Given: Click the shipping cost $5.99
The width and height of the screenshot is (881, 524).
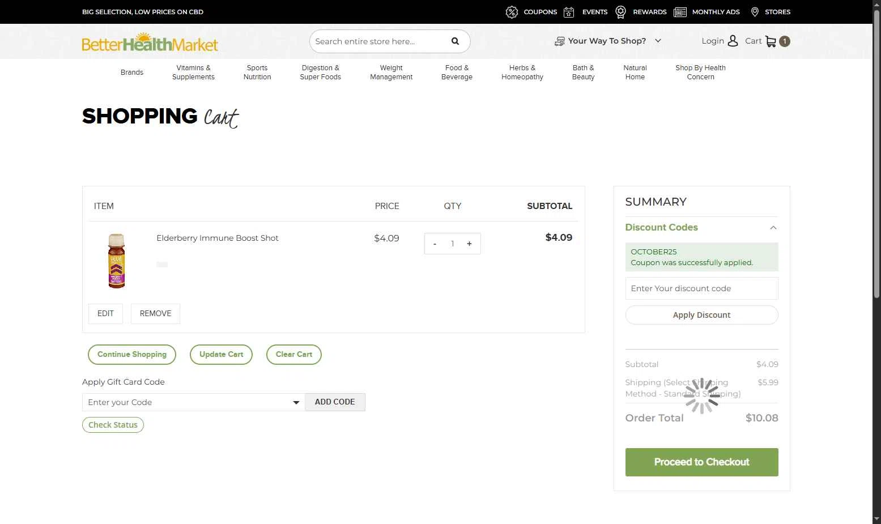Looking at the screenshot, I should point(768,382).
